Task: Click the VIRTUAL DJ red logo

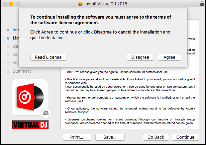Action: [30, 125]
